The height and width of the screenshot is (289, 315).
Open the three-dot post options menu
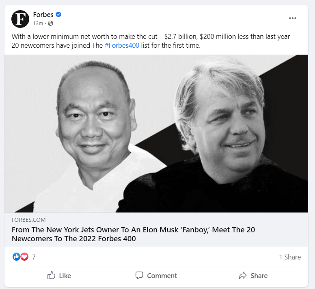pos(292,18)
